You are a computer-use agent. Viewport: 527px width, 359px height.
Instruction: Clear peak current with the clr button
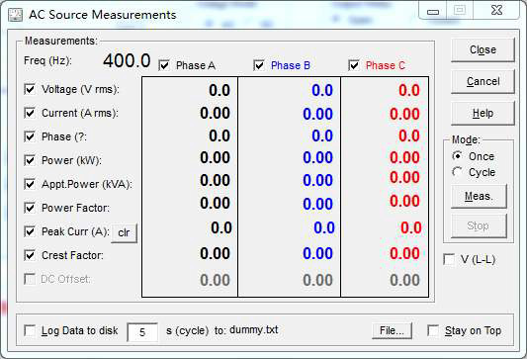tap(124, 232)
